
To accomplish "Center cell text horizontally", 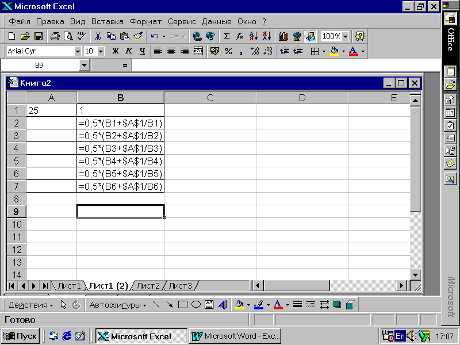I will (171, 51).
